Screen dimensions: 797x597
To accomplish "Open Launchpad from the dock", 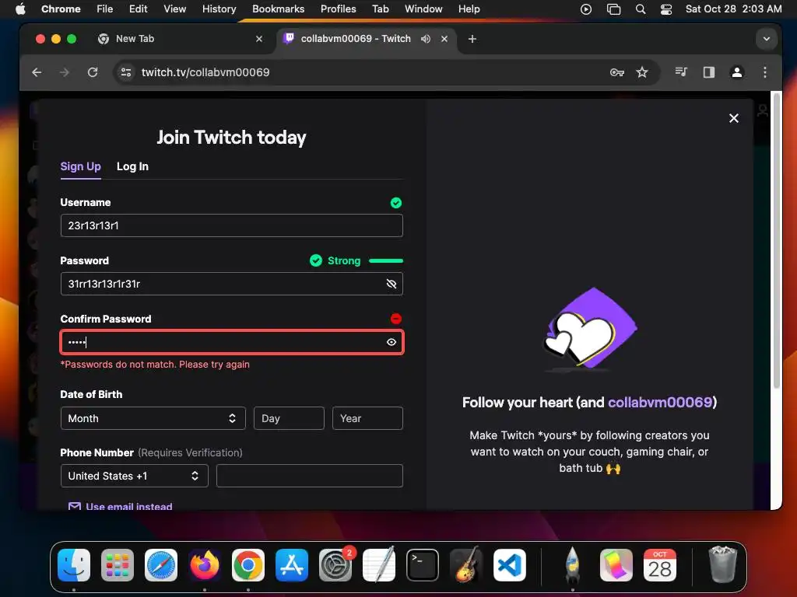I will (118, 565).
